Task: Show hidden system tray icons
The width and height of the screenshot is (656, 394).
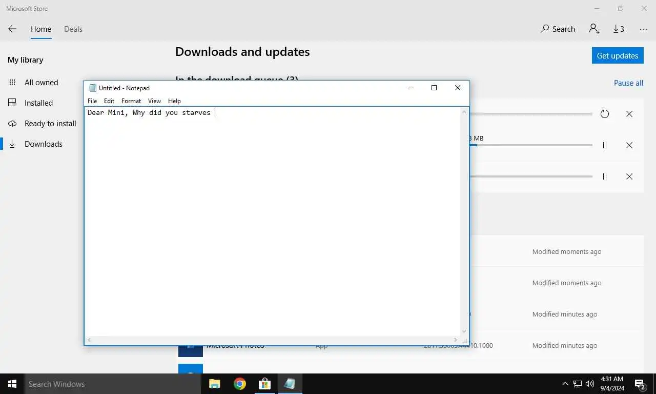Action: coord(565,384)
